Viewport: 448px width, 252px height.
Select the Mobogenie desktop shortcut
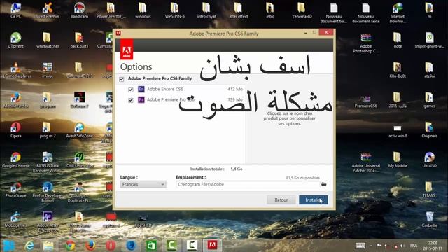click(x=15, y=220)
